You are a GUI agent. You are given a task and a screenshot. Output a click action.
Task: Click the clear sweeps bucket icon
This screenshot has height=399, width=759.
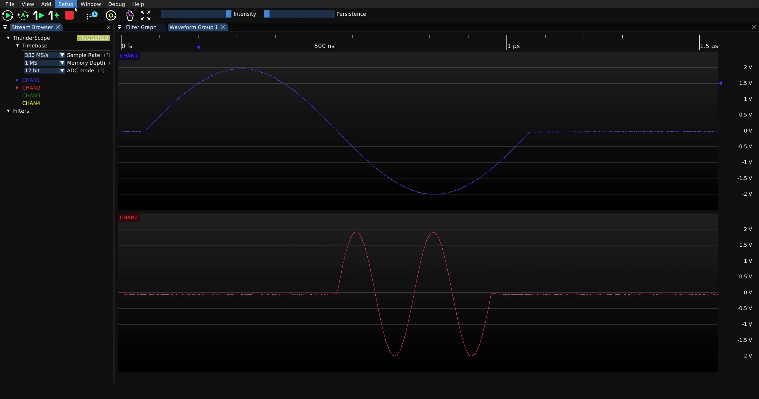point(130,15)
